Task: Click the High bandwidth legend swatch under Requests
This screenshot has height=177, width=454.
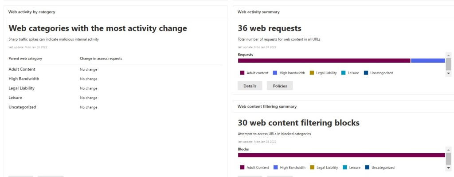Action: [x=275, y=73]
